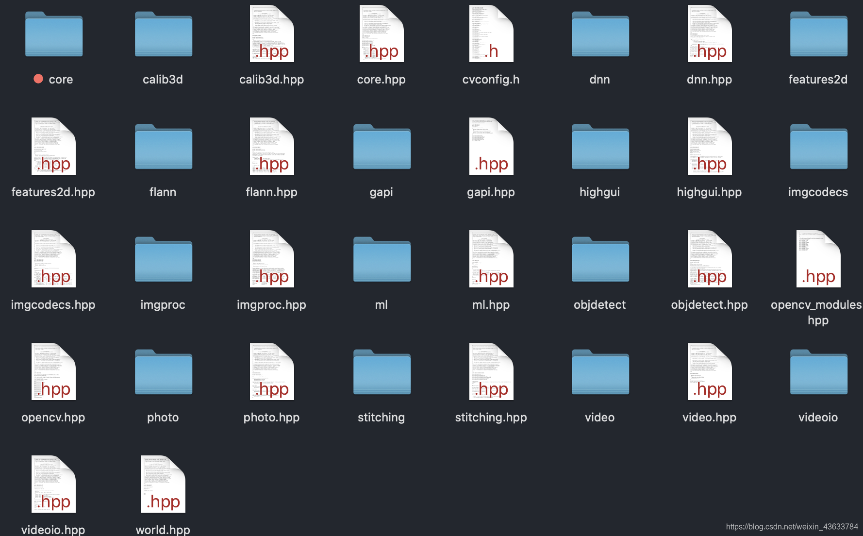Click the video.hpp file icon
Viewport: 863px width, 536px height.
[x=710, y=371]
